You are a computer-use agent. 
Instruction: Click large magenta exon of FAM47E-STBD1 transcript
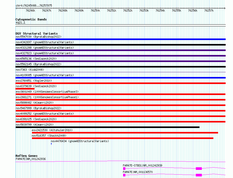point(199,169)
